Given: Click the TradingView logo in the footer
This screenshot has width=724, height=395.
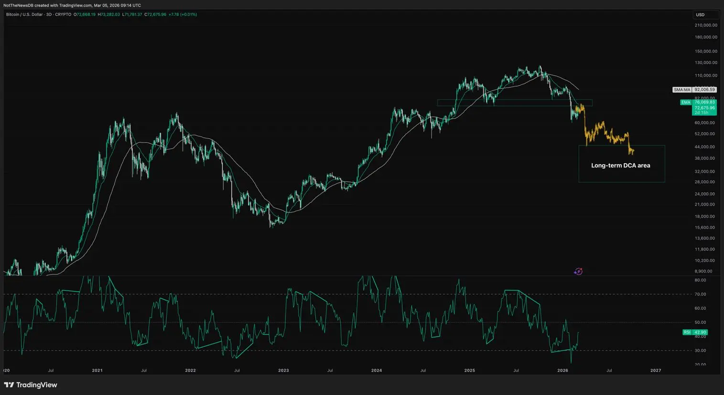Looking at the screenshot, I should pyautogui.click(x=31, y=385).
